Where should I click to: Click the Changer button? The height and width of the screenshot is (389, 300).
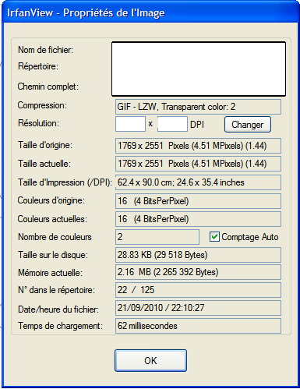[248, 125]
